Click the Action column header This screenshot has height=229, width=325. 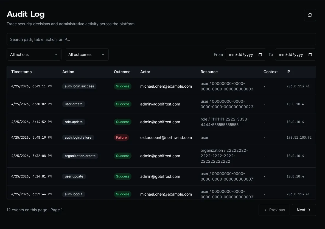click(x=68, y=72)
